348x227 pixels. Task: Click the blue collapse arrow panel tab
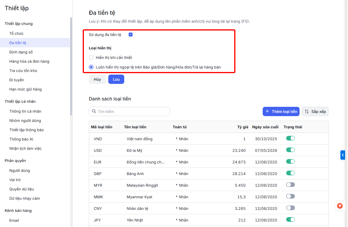pos(343,155)
